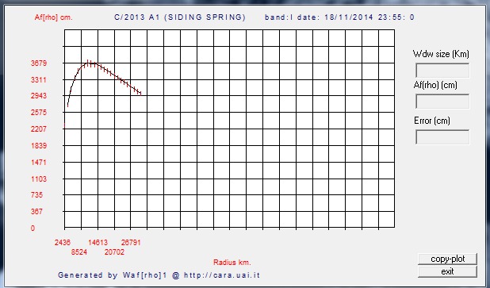Click the Af[rho] cm. axis title
This screenshot has width=490, height=288.
click(x=53, y=17)
